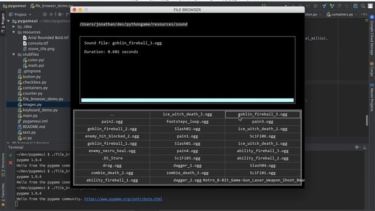This screenshot has width=375, height=211.
Task: Click the collapse-all icon in the Project panel
Action: [x=51, y=14]
